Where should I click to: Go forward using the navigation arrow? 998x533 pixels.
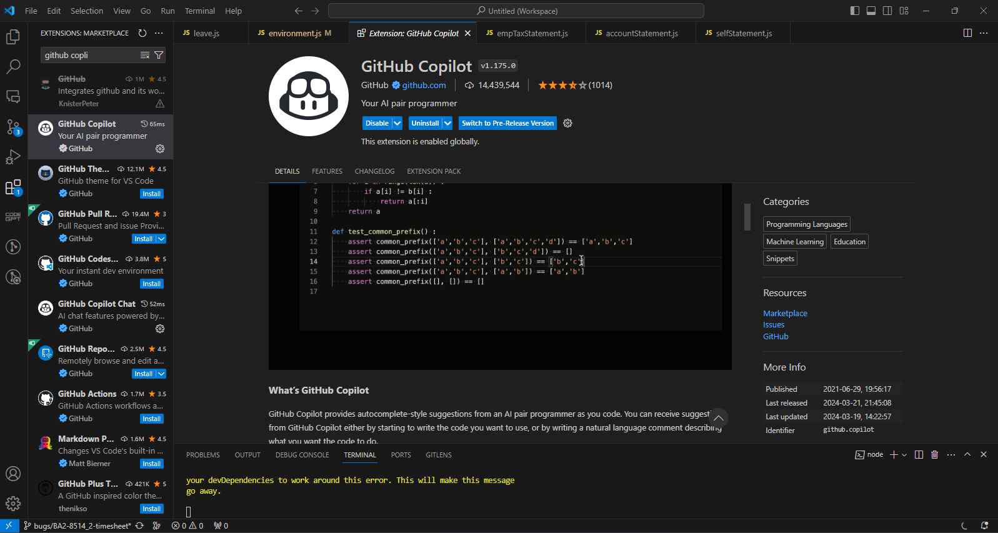click(315, 11)
